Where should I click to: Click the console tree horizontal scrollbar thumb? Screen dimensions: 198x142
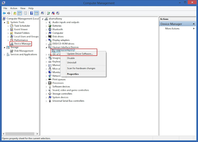tap(20, 134)
